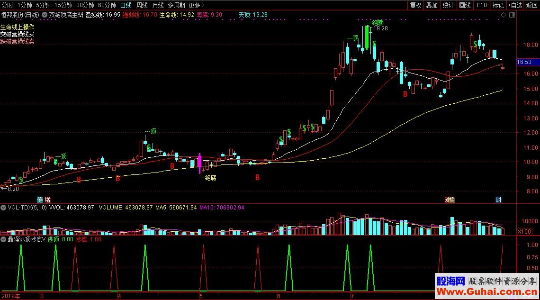
Task: Select the 周线 weekly chart tab
Action: 142,5
